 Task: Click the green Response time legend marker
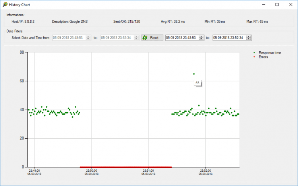point(254,52)
